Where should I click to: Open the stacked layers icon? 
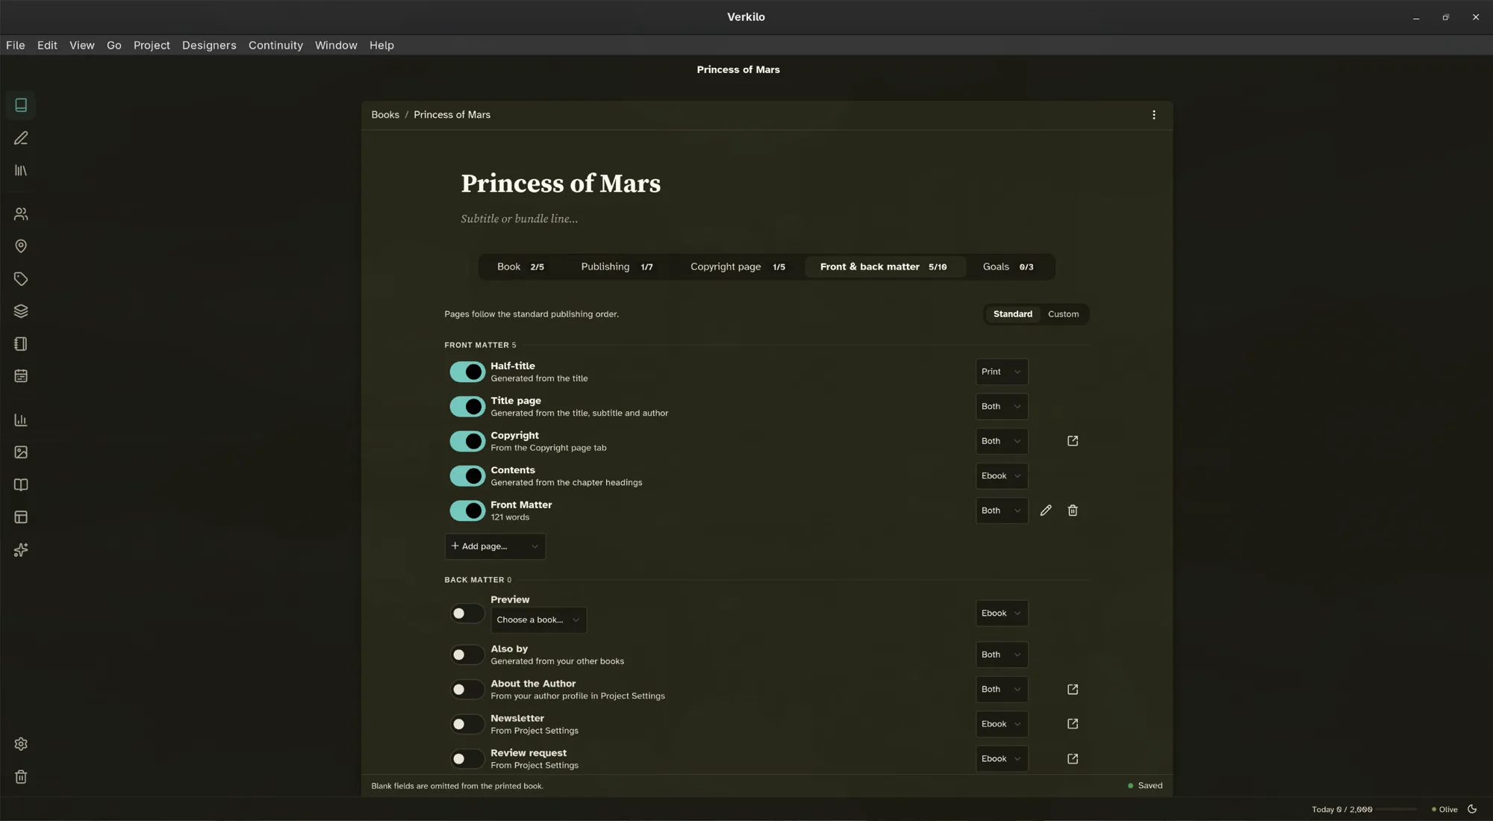[21, 311]
